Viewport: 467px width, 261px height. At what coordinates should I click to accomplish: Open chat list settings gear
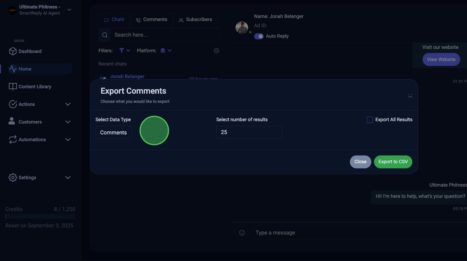pos(216,50)
